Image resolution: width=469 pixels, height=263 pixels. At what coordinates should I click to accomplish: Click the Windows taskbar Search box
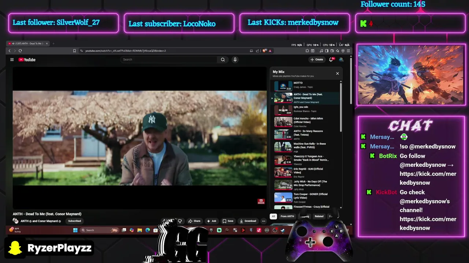tap(99, 230)
